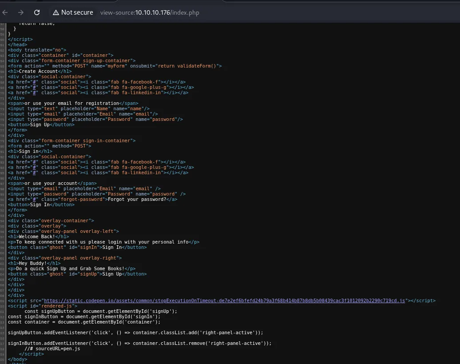Click the input line with placeholder "Name"
The height and width of the screenshot is (364, 460).
tap(79, 108)
